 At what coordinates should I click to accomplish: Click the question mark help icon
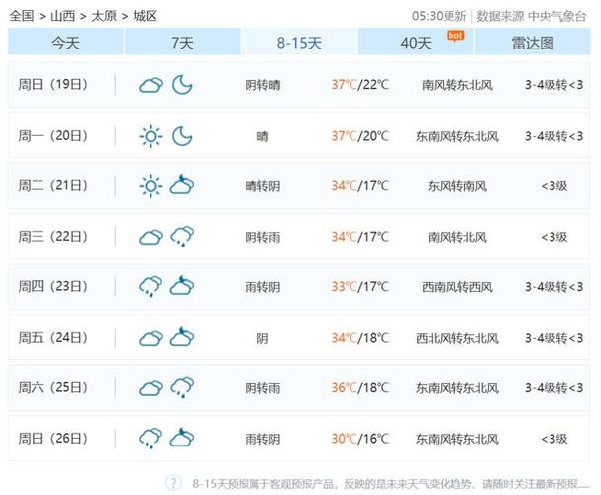tap(173, 483)
